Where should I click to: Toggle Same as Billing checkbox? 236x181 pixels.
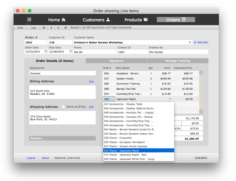click(63, 107)
